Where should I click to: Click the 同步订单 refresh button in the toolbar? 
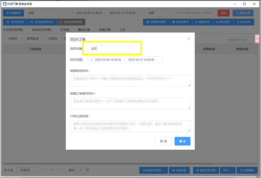(x=243, y=13)
